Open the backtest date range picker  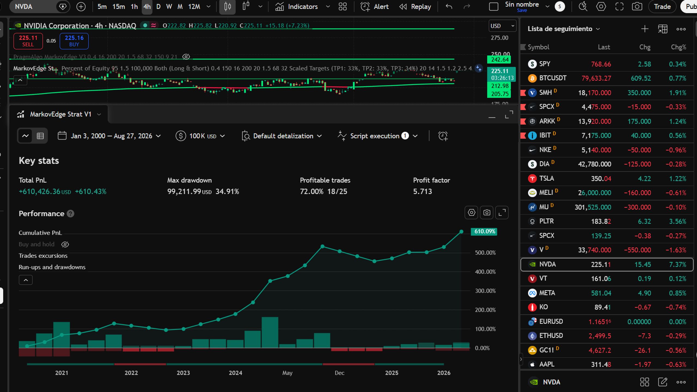pos(109,136)
